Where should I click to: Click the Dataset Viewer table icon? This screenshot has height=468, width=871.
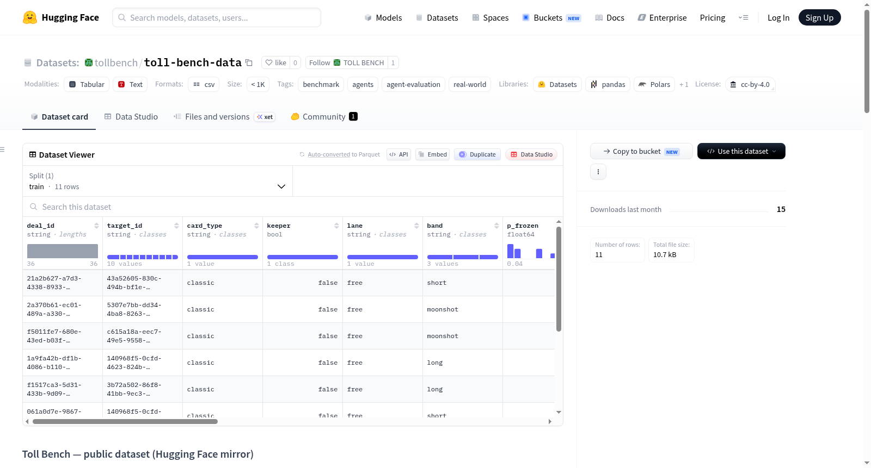click(33, 155)
